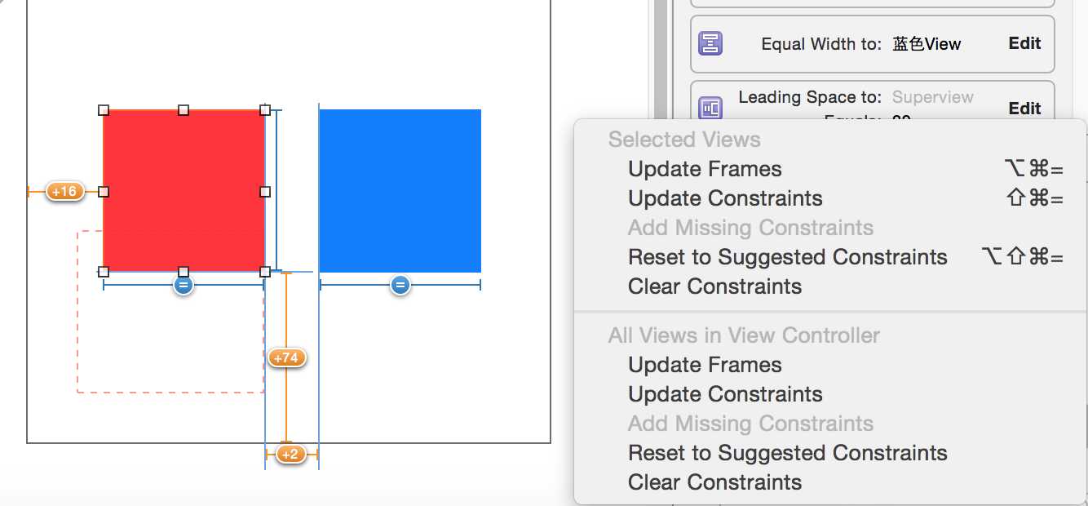Viewport: 1088px width, 506px height.
Task: Select the blue view on the canvas
Action: (x=400, y=191)
